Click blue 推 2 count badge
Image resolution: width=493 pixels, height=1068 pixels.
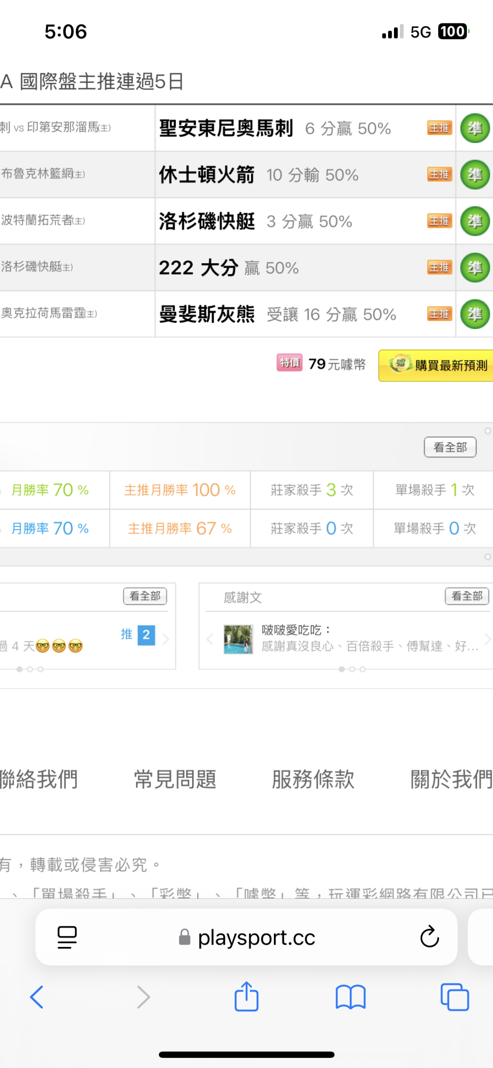(x=146, y=635)
